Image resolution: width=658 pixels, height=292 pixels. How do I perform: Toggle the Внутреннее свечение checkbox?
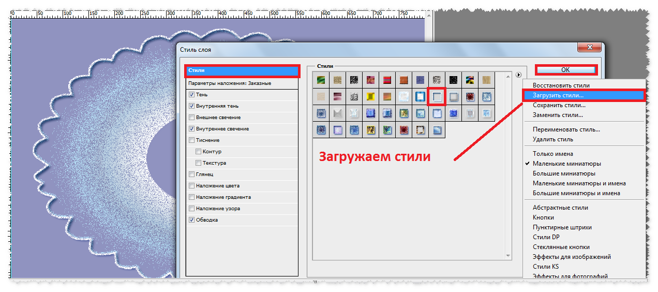(192, 129)
